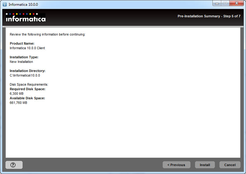Minimize the Informatica installer window
The width and height of the screenshot is (246, 174).
click(x=217, y=3)
